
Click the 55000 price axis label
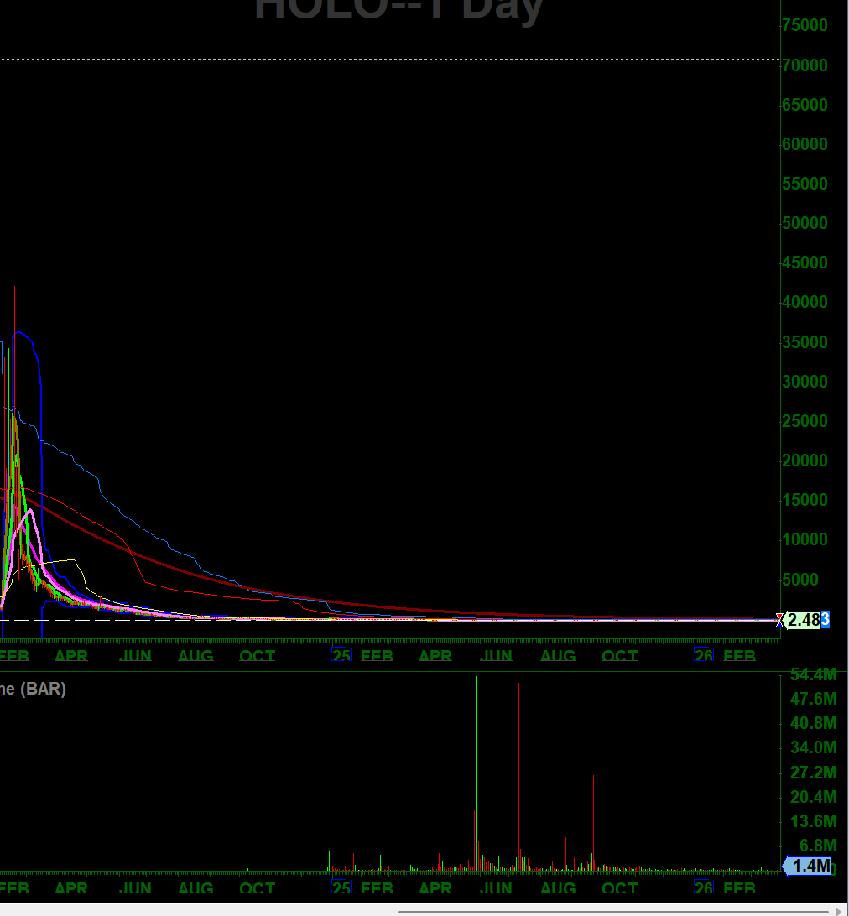[x=805, y=184]
